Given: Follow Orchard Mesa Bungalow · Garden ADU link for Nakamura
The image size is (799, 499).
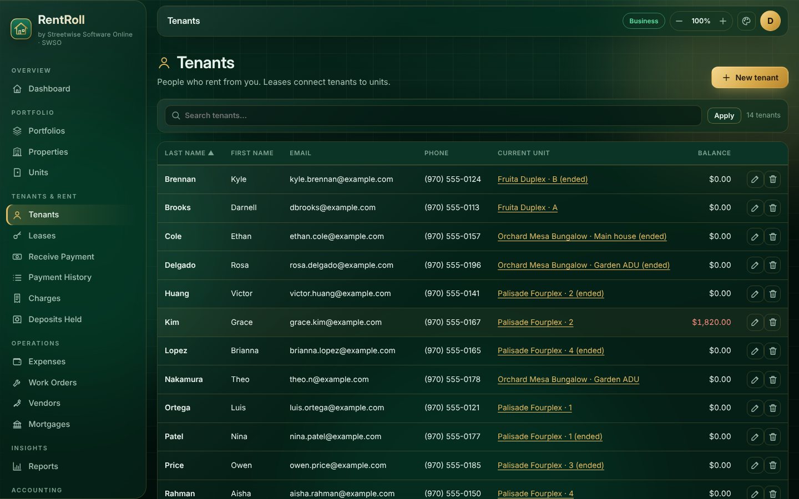Looking at the screenshot, I should pos(568,379).
